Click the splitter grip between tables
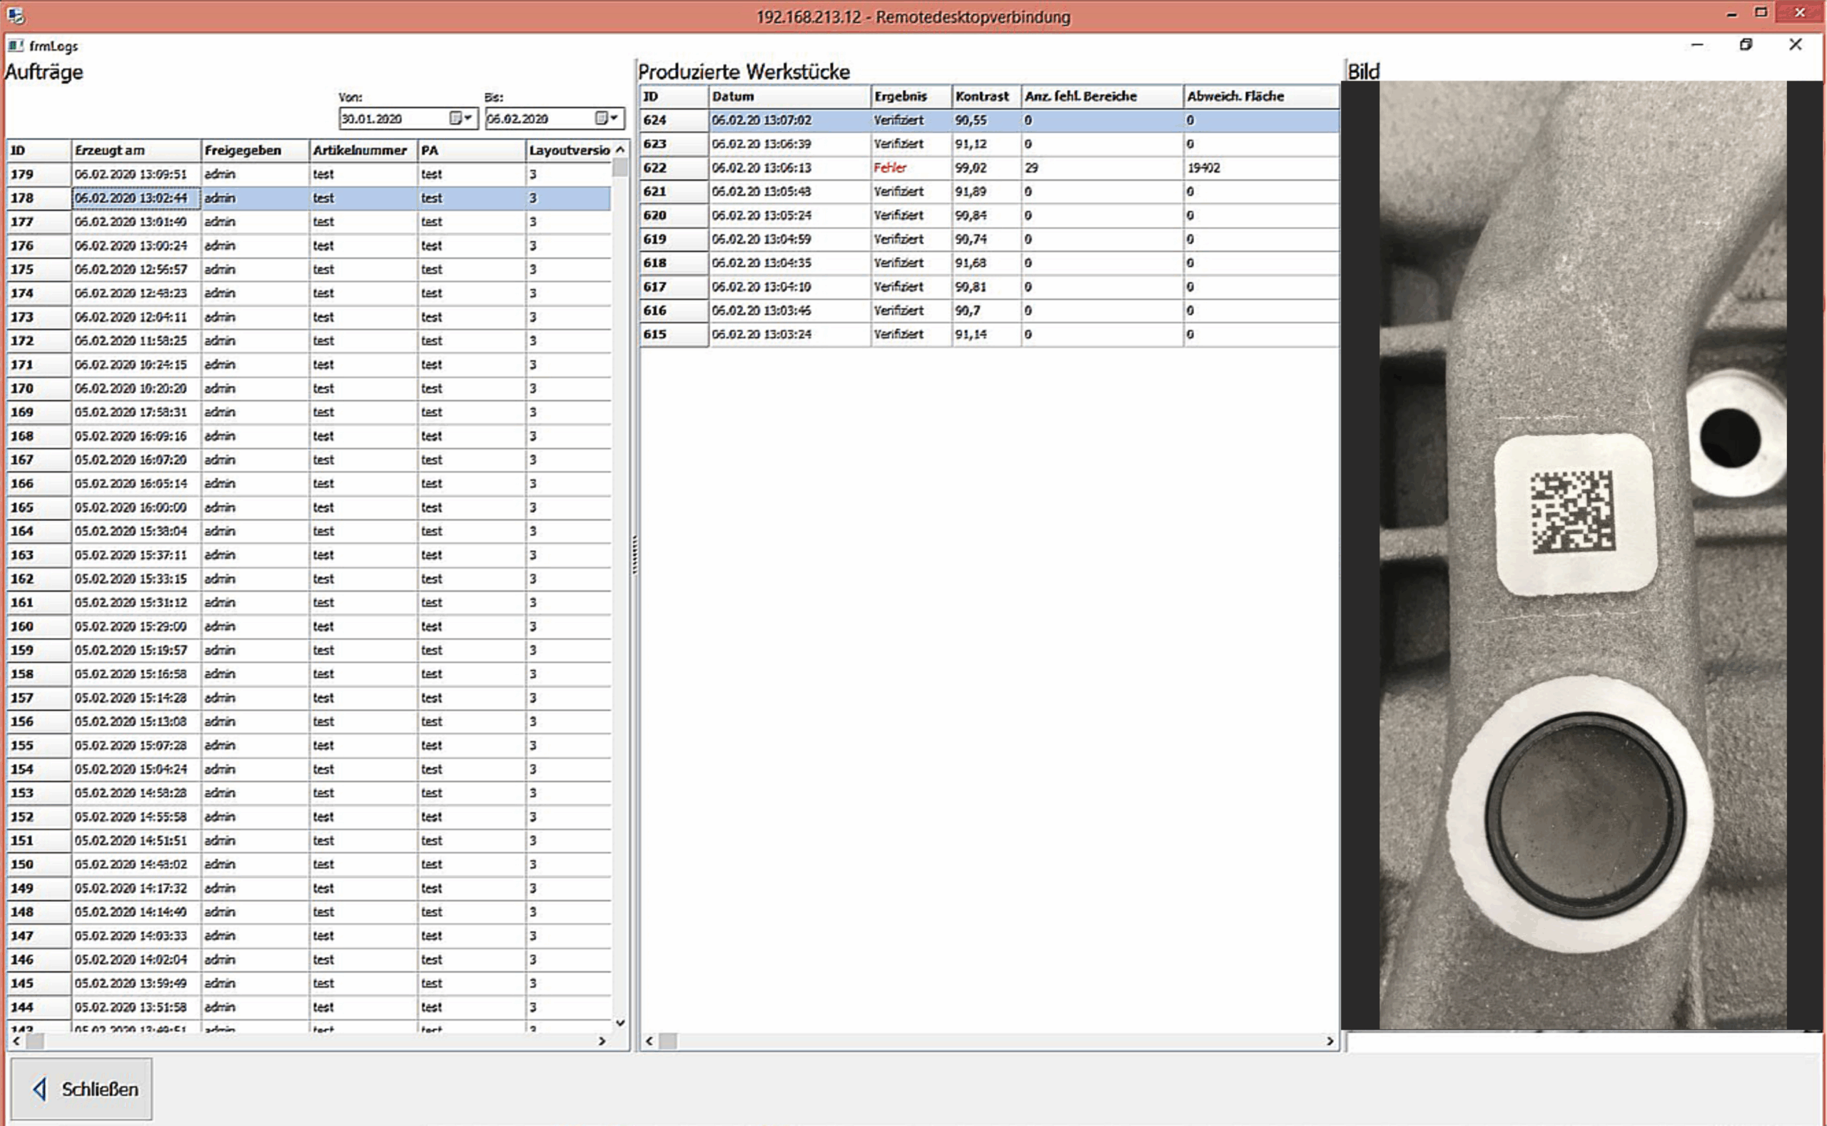Image resolution: width=1827 pixels, height=1126 pixels. pyautogui.click(x=634, y=555)
